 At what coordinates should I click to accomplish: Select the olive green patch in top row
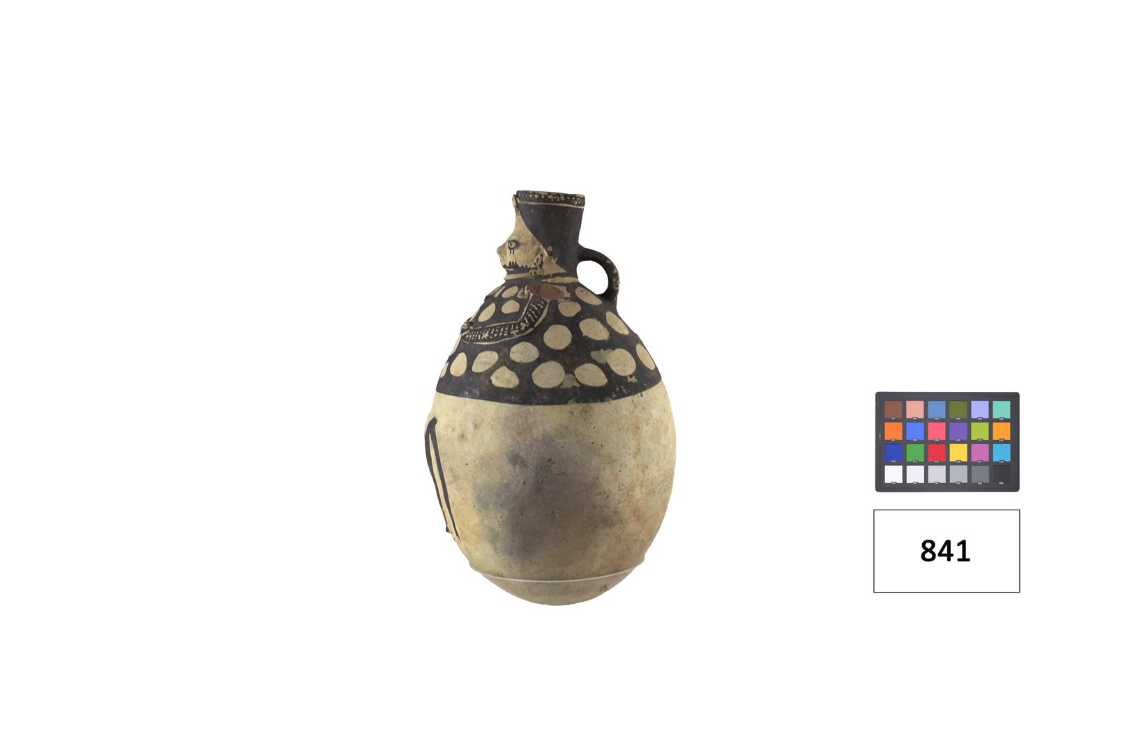(x=958, y=409)
